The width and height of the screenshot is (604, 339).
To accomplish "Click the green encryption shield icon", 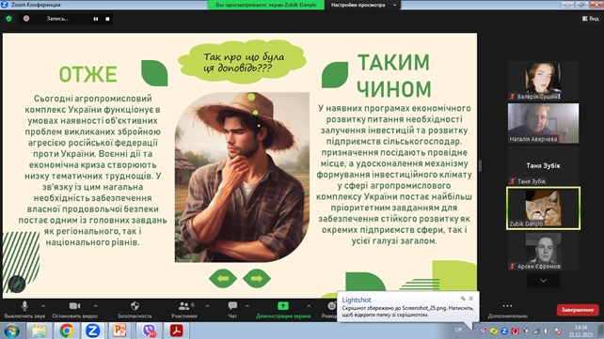I will (x=8, y=19).
